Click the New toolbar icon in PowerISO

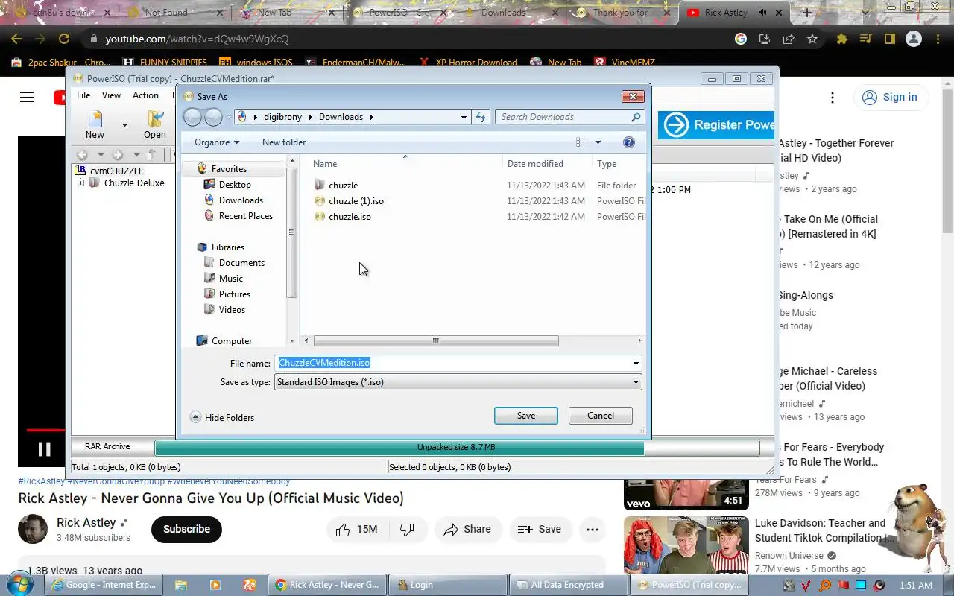point(95,124)
